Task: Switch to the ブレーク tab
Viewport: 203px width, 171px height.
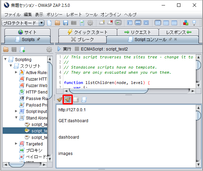Action: [x=82, y=39]
